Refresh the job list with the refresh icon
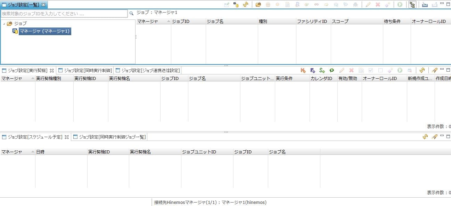 pos(245,5)
